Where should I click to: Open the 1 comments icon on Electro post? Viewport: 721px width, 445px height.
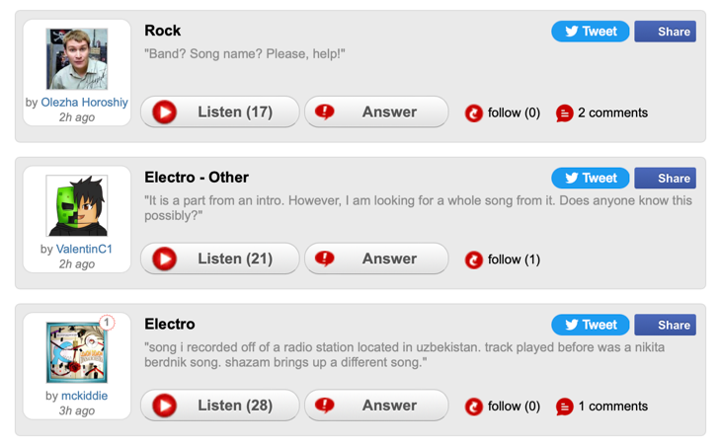click(564, 407)
